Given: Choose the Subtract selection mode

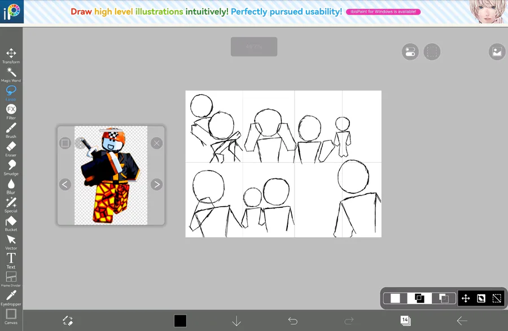Looking at the screenshot, I should [444, 298].
